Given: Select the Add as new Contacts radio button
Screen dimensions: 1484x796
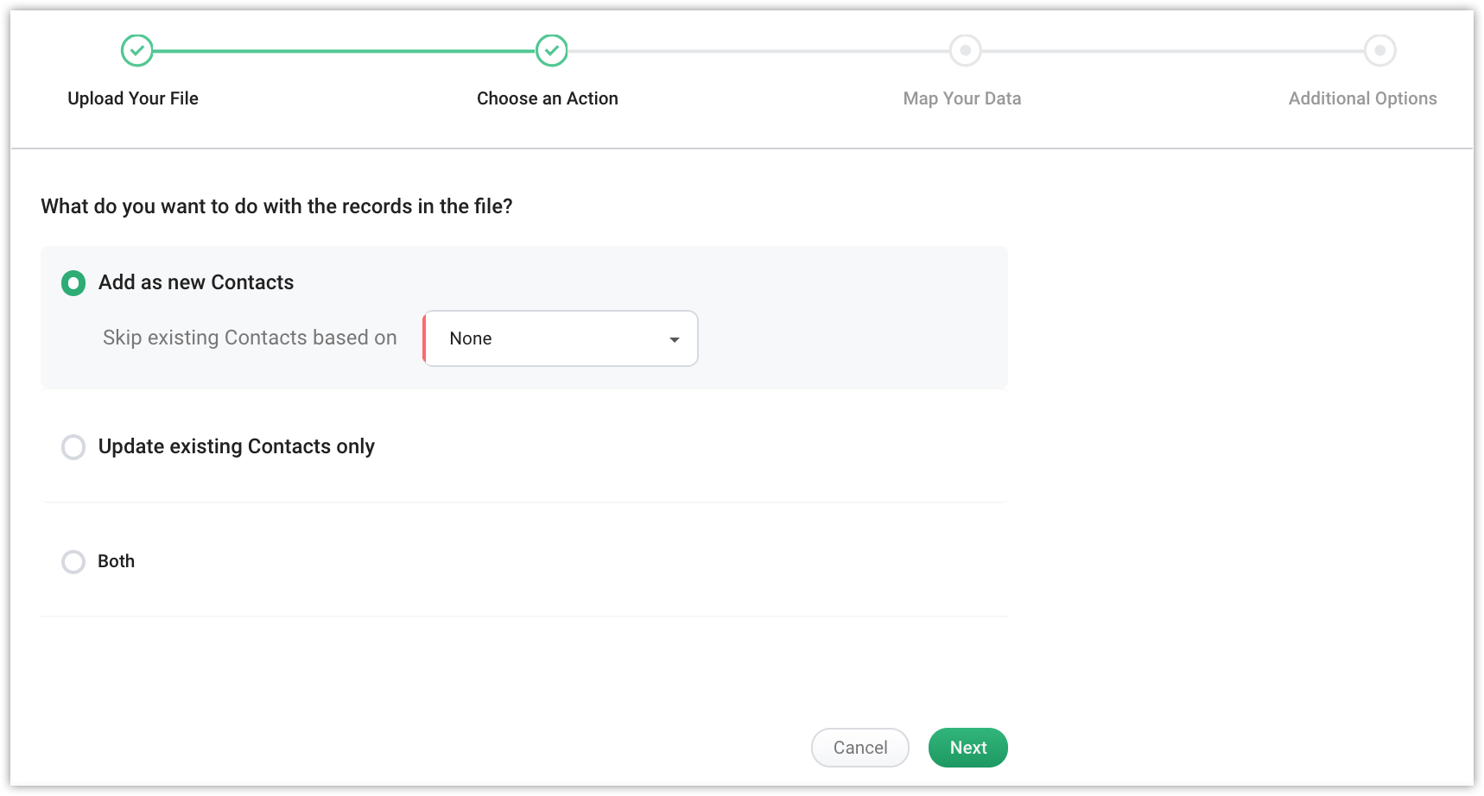Looking at the screenshot, I should 73,283.
